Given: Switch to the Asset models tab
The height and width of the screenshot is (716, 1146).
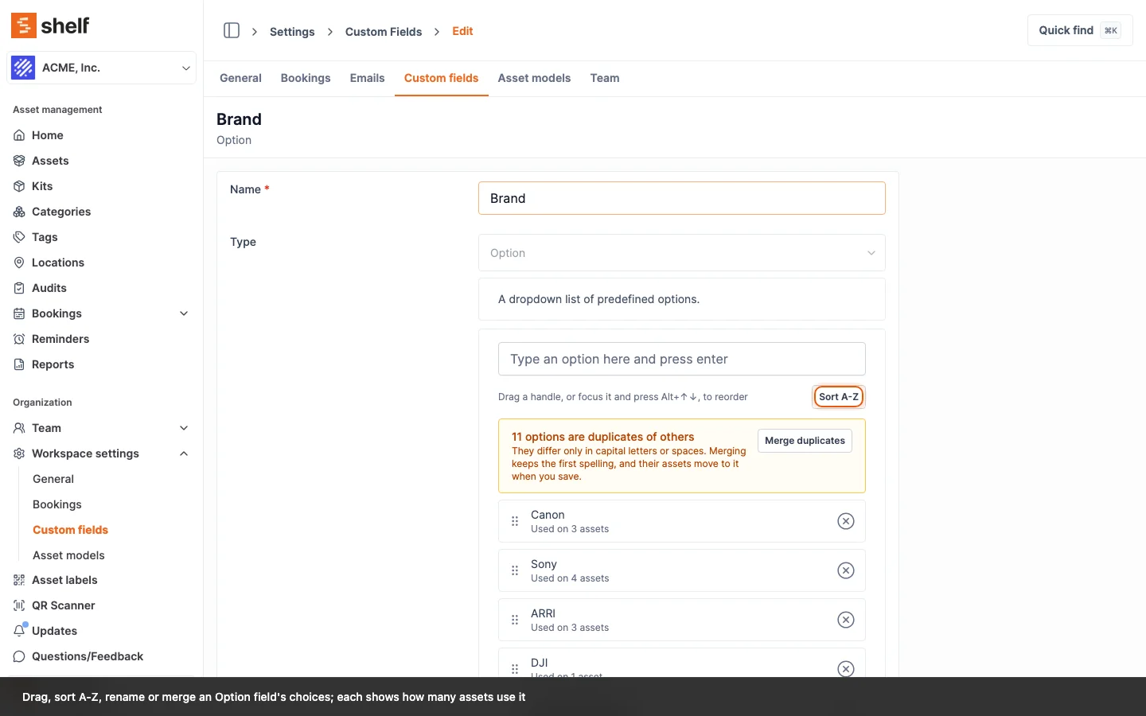Looking at the screenshot, I should (x=534, y=78).
